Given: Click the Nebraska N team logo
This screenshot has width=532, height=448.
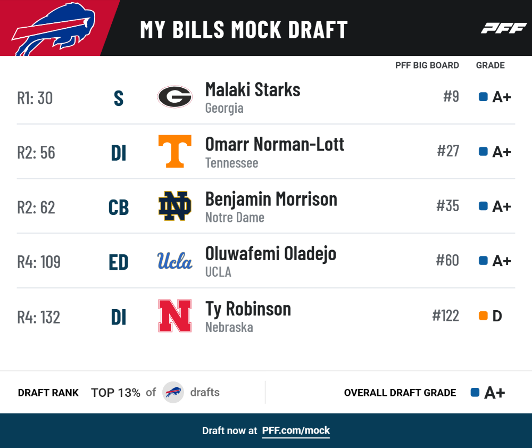Looking at the screenshot, I should pyautogui.click(x=174, y=316).
